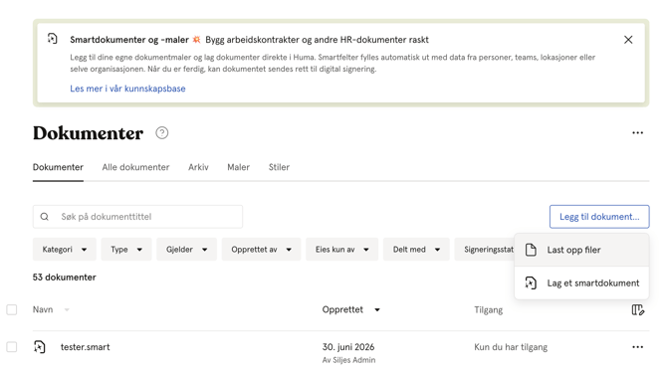Open the Arkiv tab
Screen dimensions: 667x372
[198, 167]
